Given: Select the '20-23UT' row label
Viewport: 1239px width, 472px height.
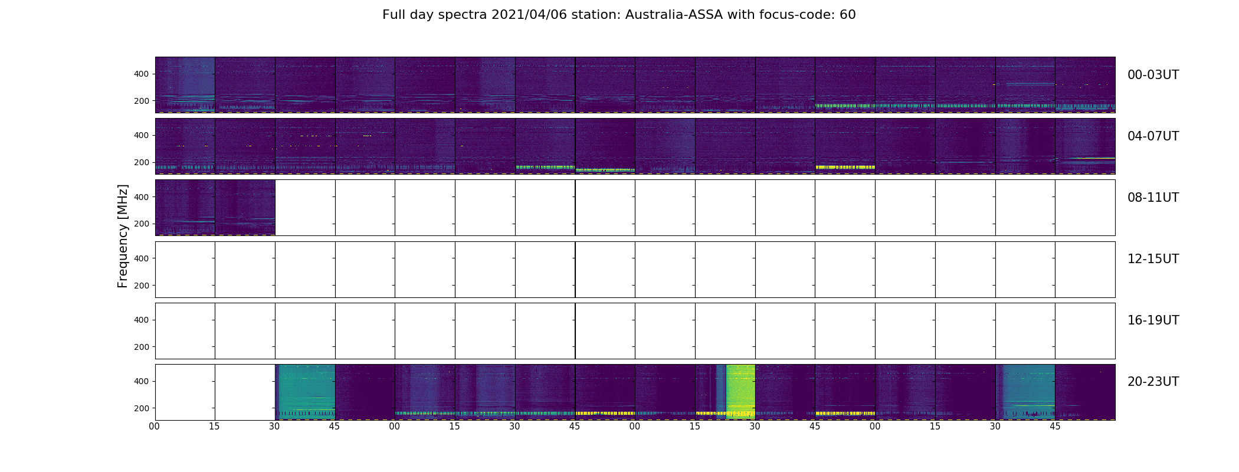Looking at the screenshot, I should [1153, 382].
